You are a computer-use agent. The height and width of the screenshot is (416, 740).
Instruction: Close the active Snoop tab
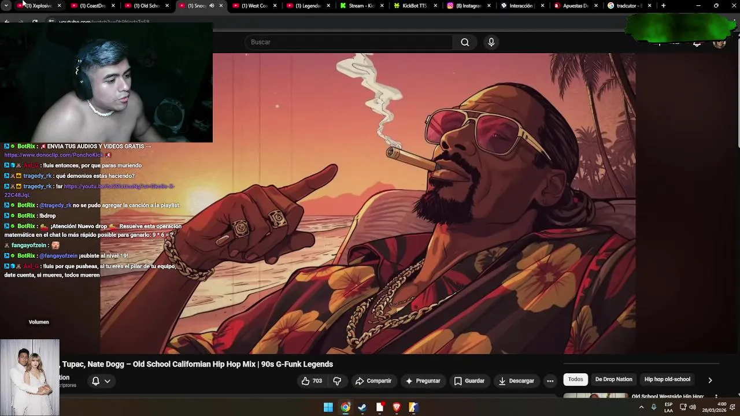click(x=221, y=6)
